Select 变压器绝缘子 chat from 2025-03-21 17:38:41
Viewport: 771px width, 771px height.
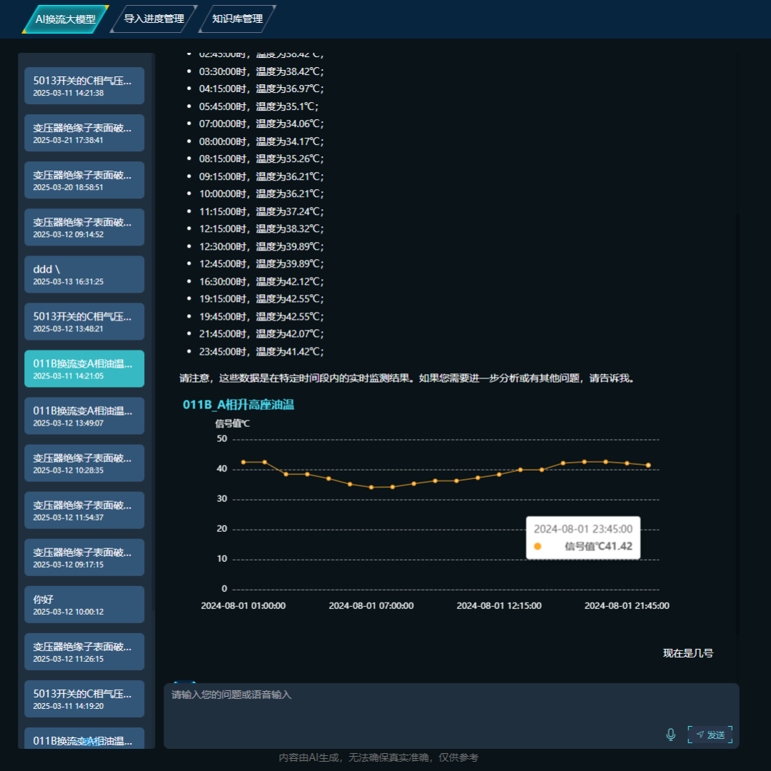point(84,133)
